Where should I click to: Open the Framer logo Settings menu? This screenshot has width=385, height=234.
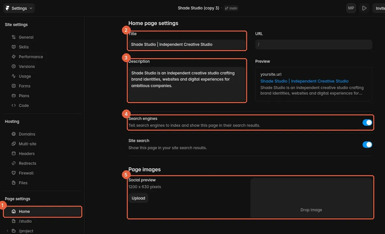pos(19,8)
